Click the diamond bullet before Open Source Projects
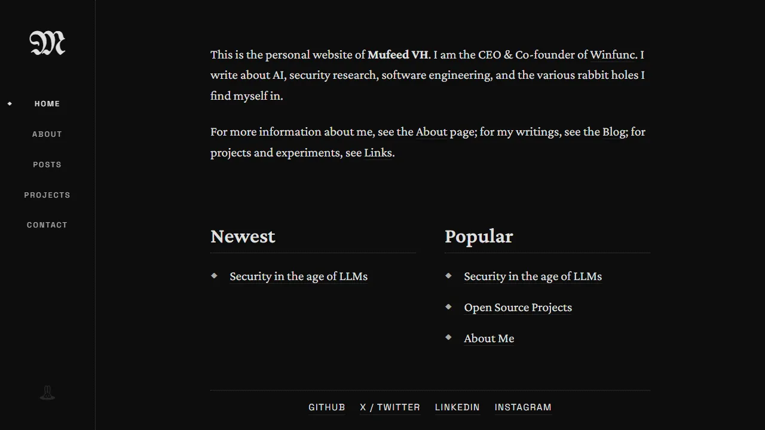 pos(448,306)
